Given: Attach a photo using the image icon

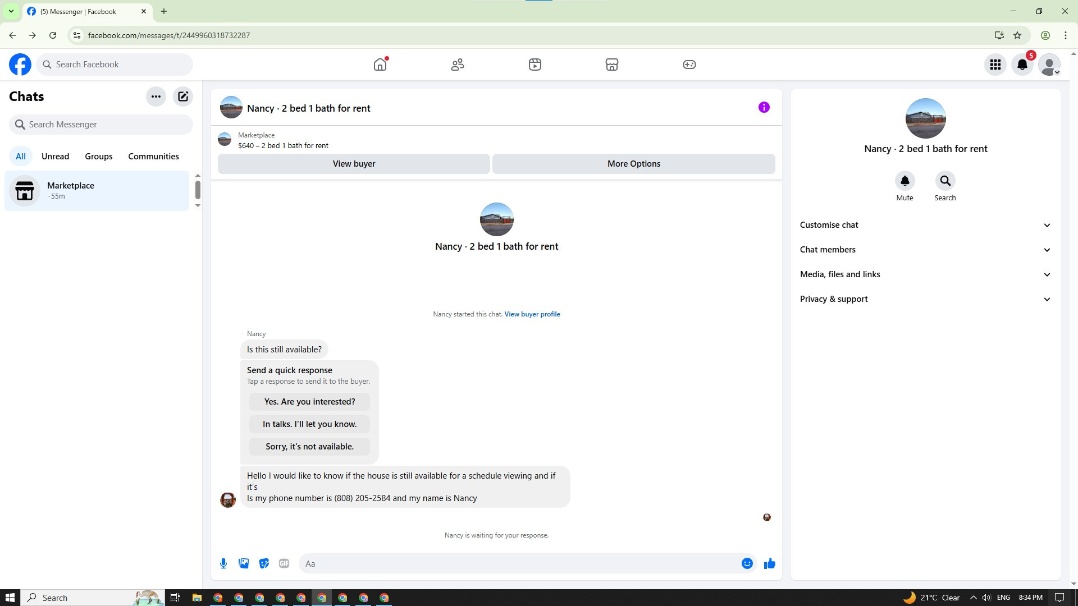Looking at the screenshot, I should point(244,563).
